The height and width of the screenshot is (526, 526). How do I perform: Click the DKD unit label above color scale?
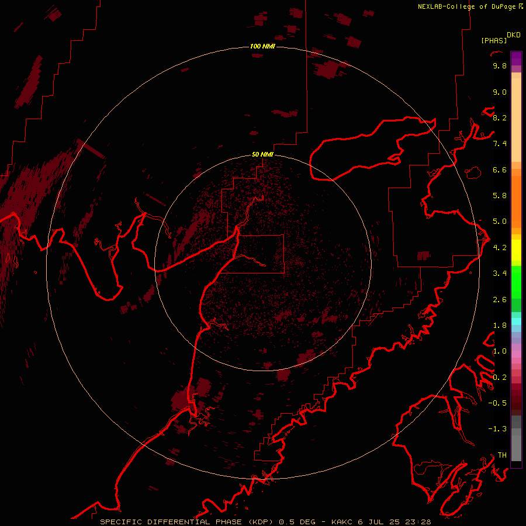tap(513, 35)
